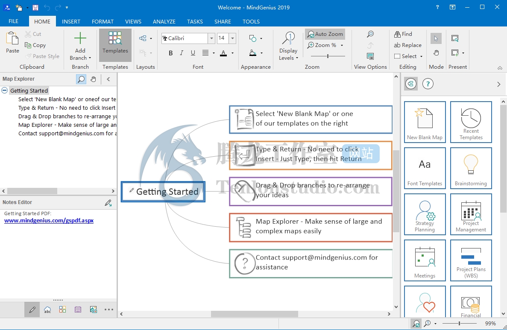
Task: Click the Notes Editor edit pencil icon
Action: [108, 203]
